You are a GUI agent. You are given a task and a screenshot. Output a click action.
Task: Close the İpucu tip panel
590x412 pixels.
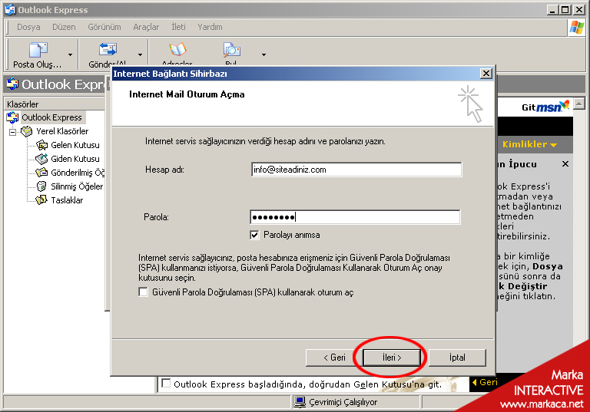pos(565,164)
